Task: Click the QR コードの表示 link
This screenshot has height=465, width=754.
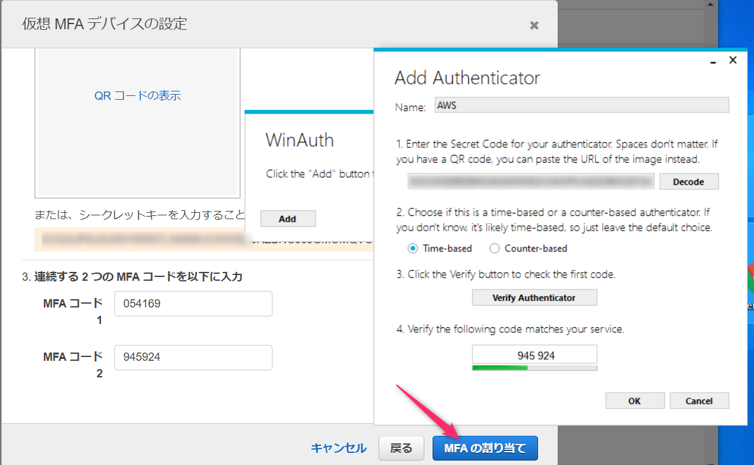Action: pyautogui.click(x=138, y=95)
